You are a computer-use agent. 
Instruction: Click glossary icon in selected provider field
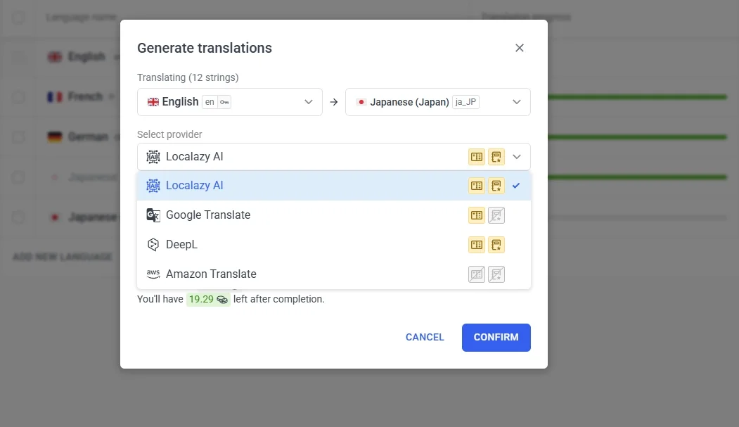pyautogui.click(x=477, y=157)
